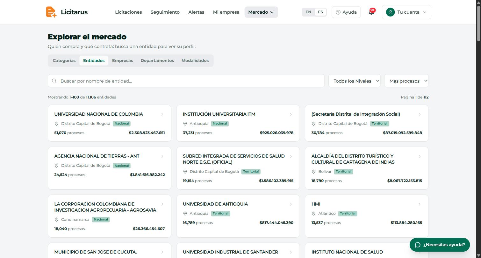Open Alertas in top navigation
Viewport: 481px width, 258px height.
[x=196, y=12]
